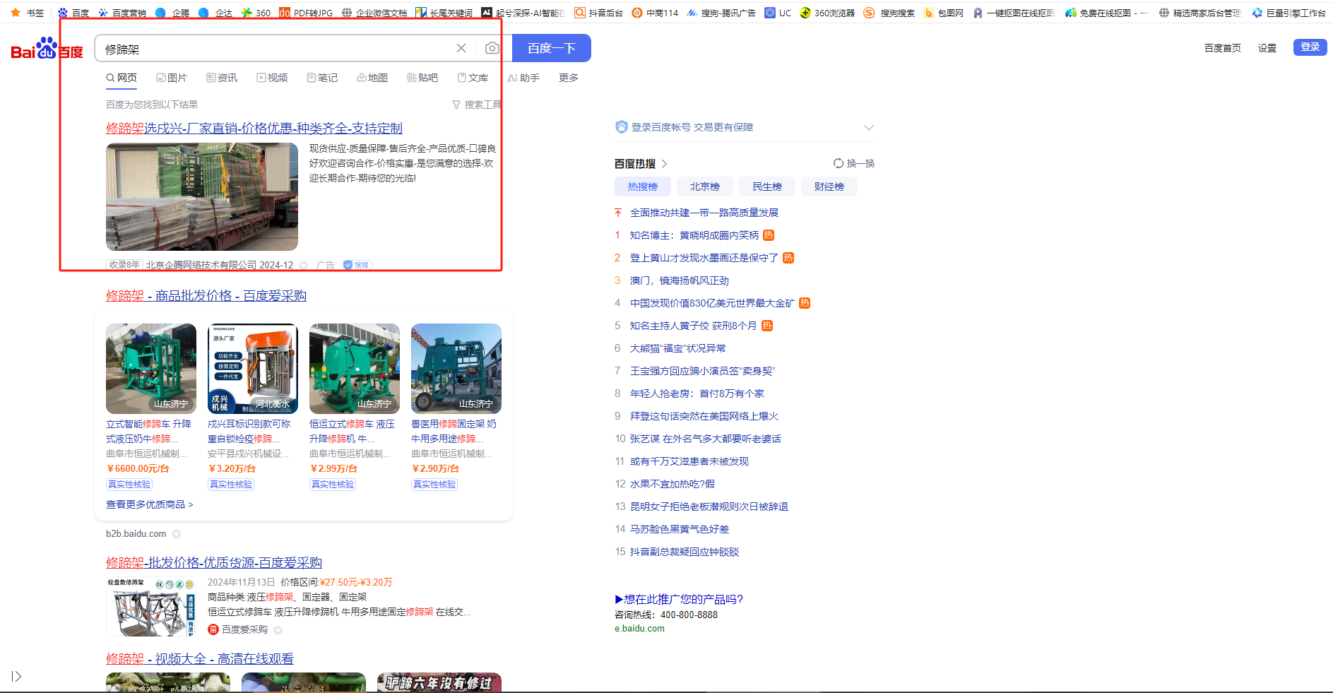
Task: Open product image of 立式智能修蹄车
Action: pyautogui.click(x=151, y=369)
